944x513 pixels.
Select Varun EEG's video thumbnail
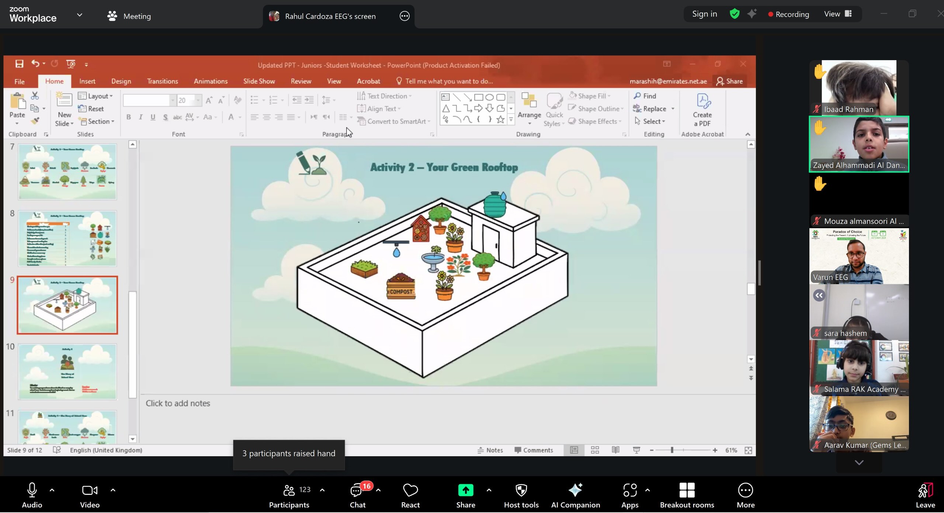(859, 256)
